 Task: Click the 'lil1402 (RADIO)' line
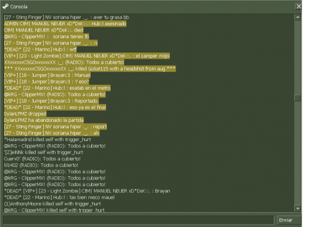(x=41, y=165)
